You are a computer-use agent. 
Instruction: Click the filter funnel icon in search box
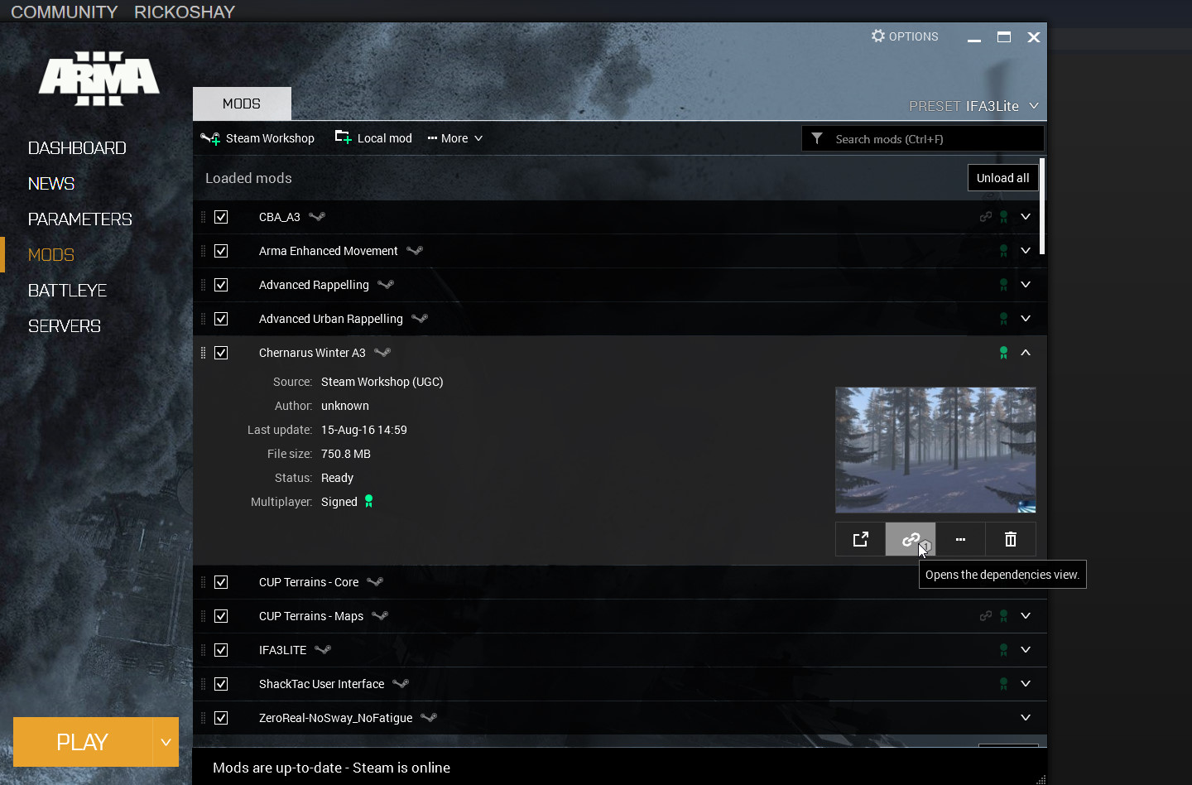point(817,138)
